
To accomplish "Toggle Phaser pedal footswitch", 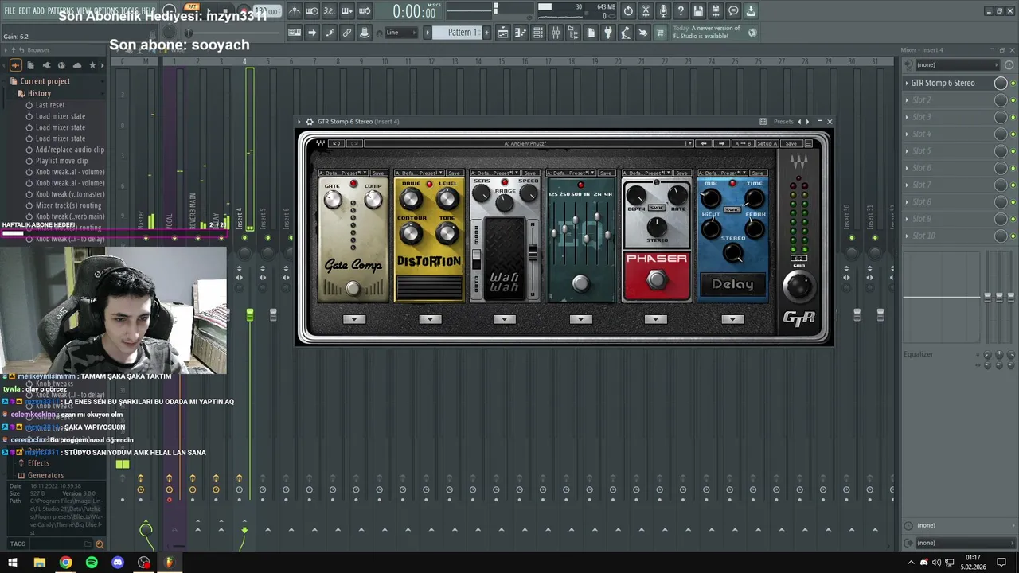I will [x=657, y=280].
